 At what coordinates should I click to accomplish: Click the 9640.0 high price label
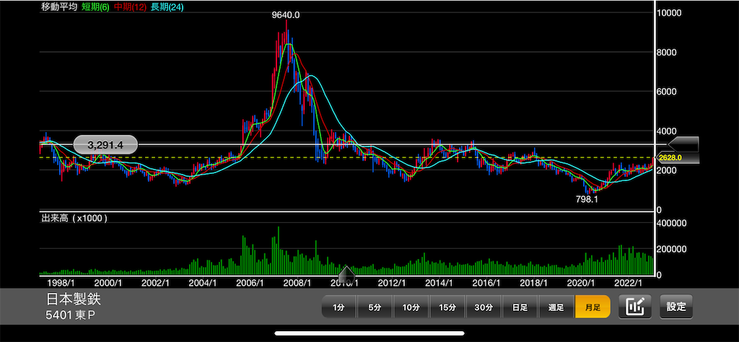(286, 15)
